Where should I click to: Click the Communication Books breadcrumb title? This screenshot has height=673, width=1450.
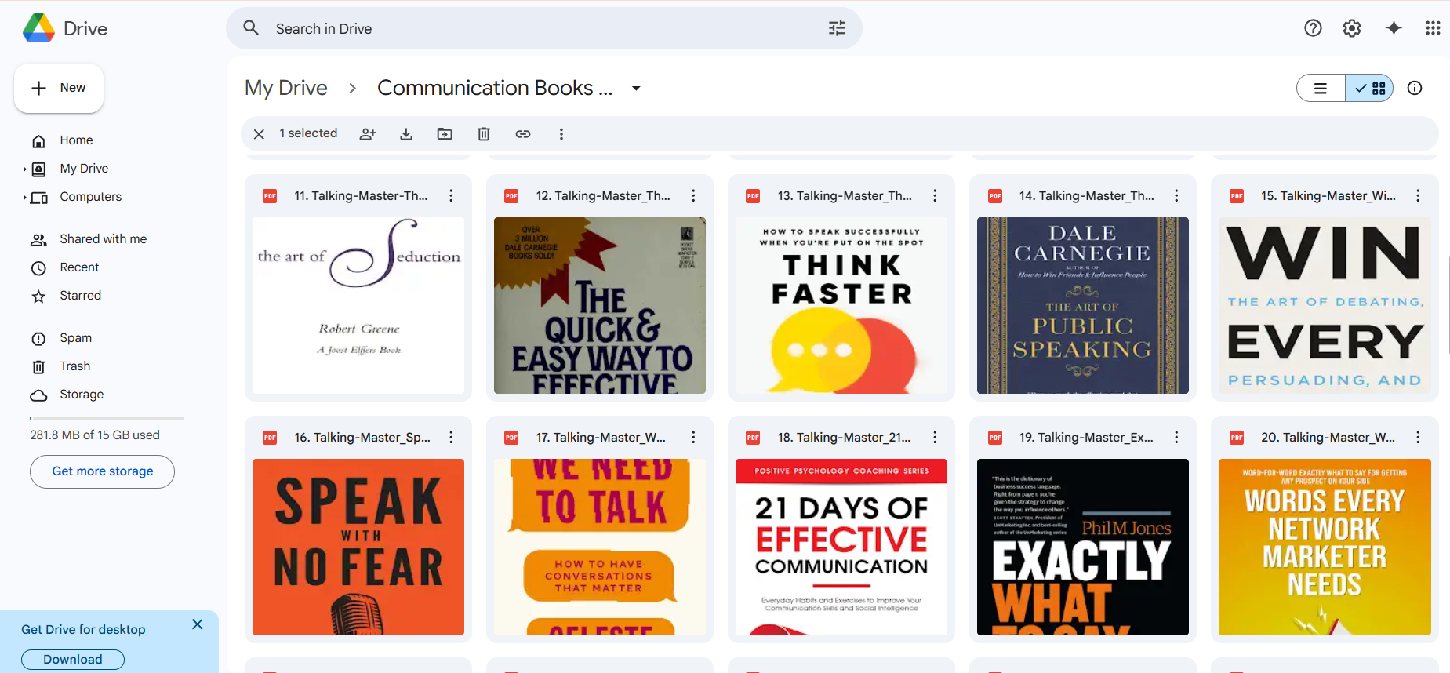(x=495, y=88)
